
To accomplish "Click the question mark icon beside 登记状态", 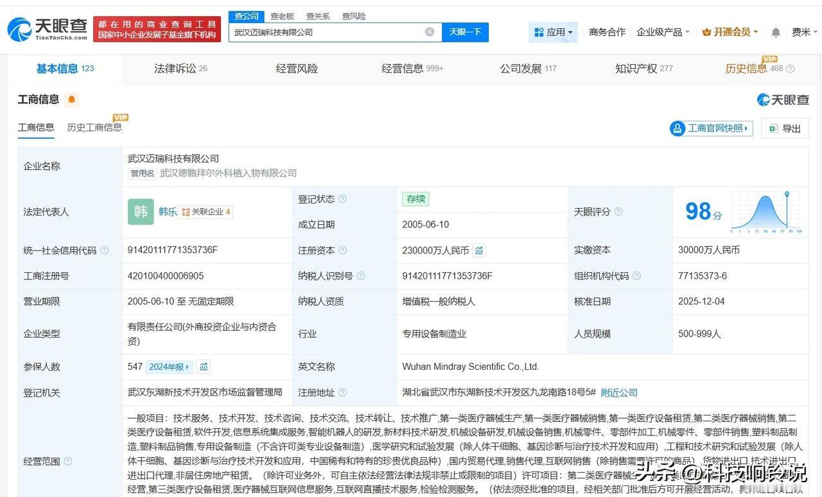I will pyautogui.click(x=344, y=199).
